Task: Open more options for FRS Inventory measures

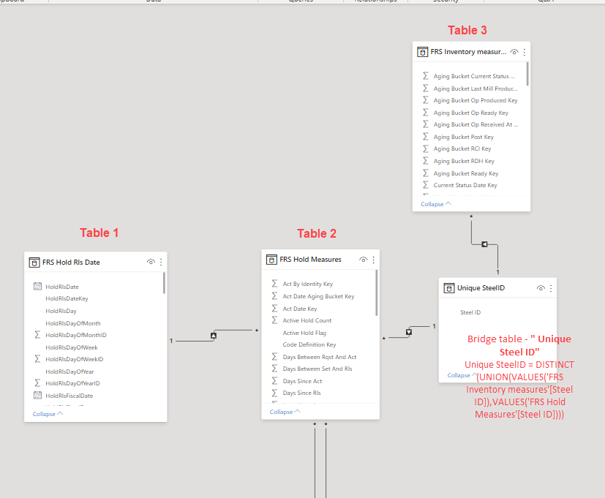Action: (x=525, y=52)
